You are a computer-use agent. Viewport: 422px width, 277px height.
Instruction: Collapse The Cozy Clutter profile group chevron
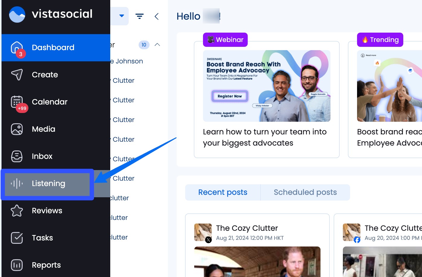click(x=157, y=44)
